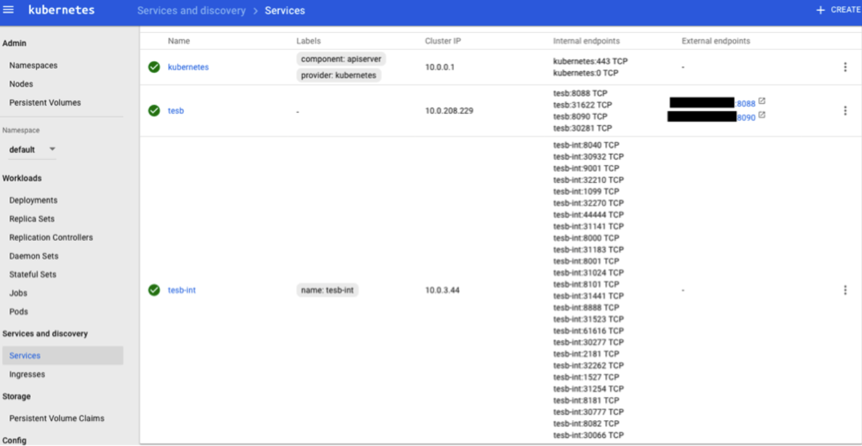Viewport: 862px width, 446px height.
Task: Click the 'name: tesb-int' label chip
Action: [x=327, y=290]
